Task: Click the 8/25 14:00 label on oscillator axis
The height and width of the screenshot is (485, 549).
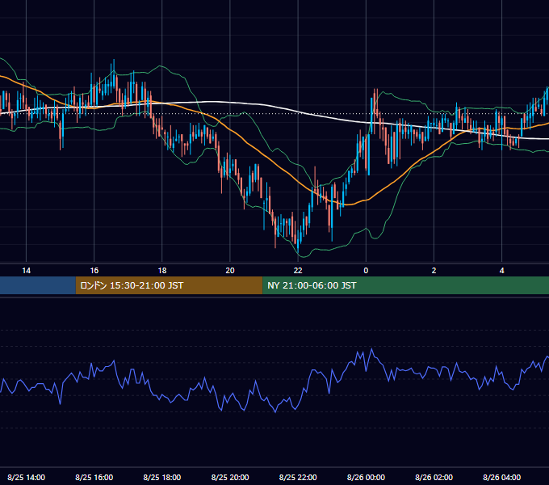Action: pyautogui.click(x=27, y=477)
